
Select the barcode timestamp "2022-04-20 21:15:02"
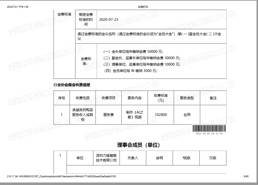point(209,134)
